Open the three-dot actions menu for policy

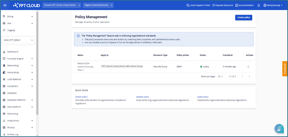click(x=248, y=67)
